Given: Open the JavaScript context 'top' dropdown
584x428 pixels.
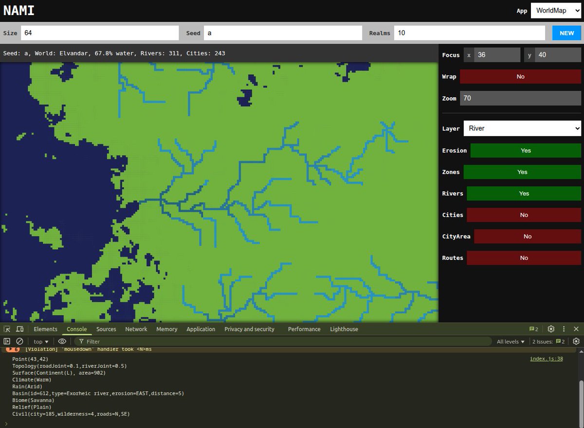Looking at the screenshot, I should point(41,342).
